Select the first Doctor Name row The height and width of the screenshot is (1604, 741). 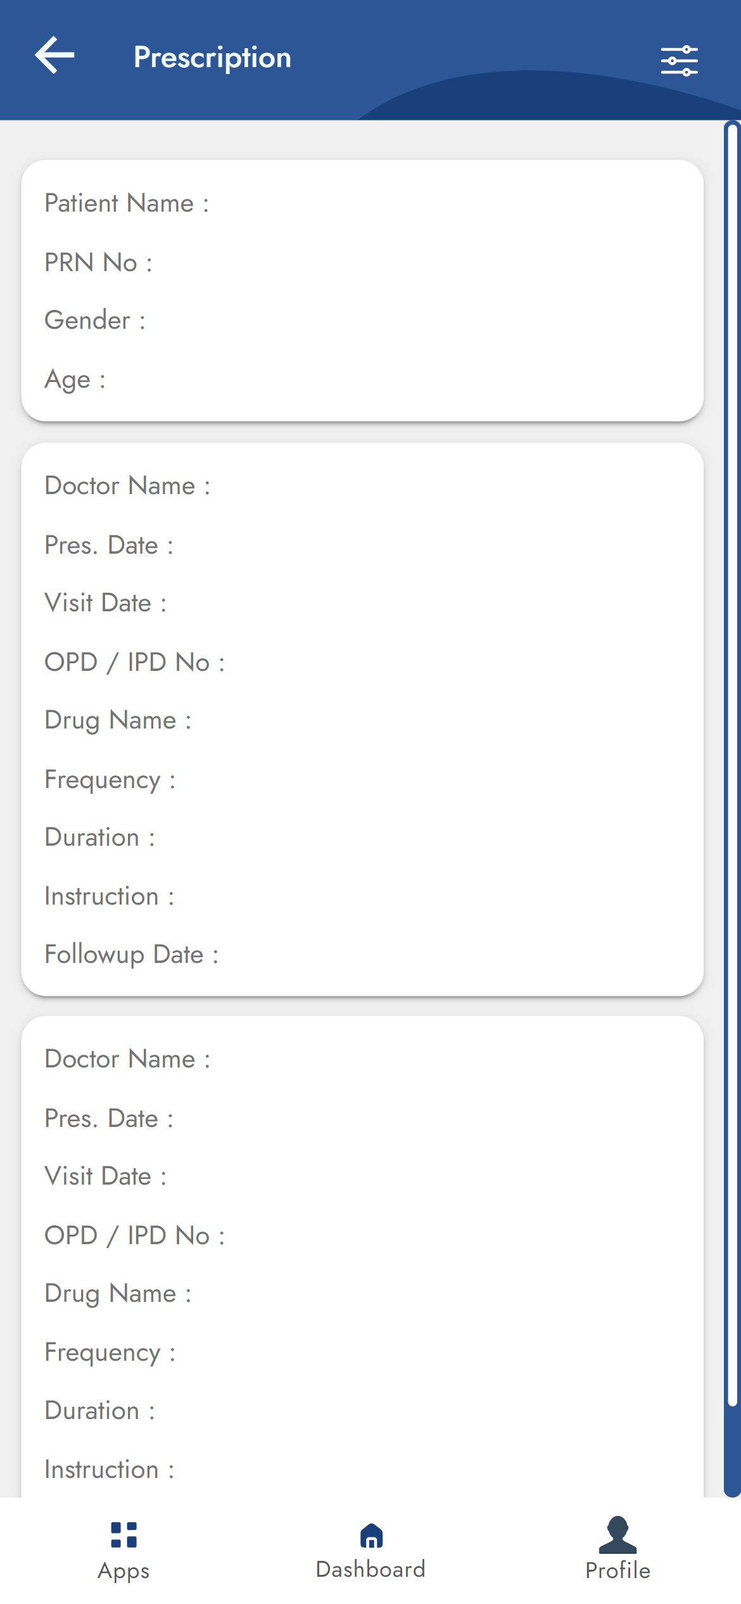pyautogui.click(x=127, y=486)
